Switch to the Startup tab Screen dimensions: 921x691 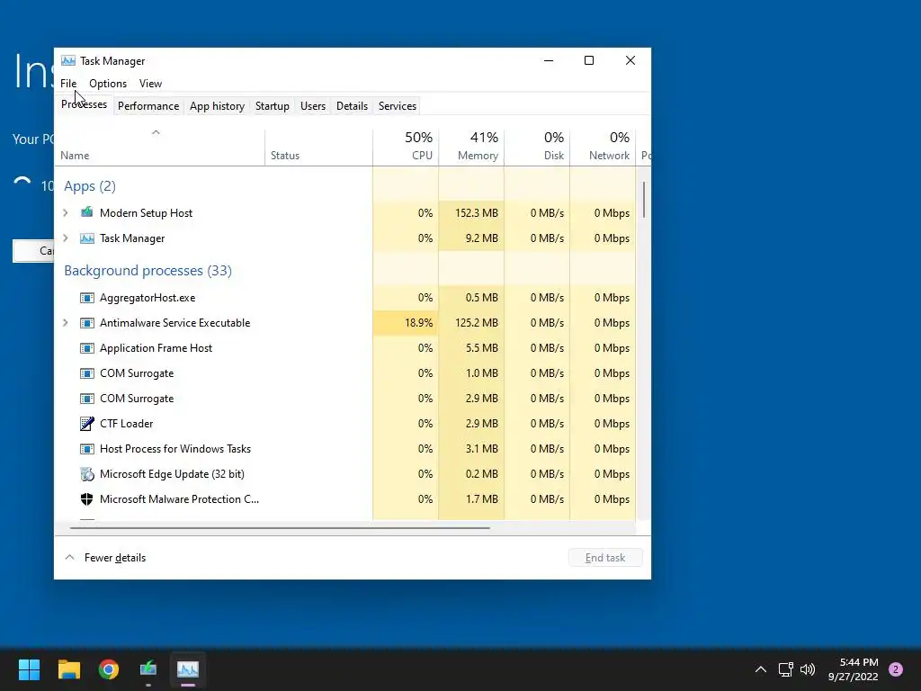(x=272, y=106)
